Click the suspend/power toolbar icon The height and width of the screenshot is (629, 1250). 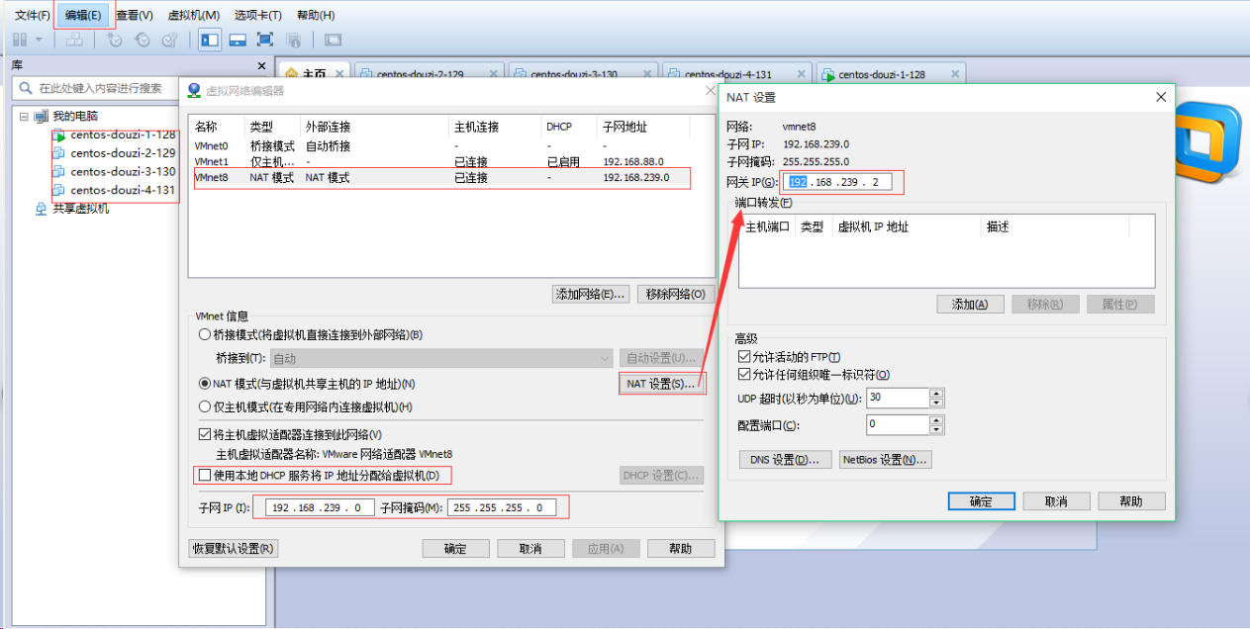coord(21,40)
